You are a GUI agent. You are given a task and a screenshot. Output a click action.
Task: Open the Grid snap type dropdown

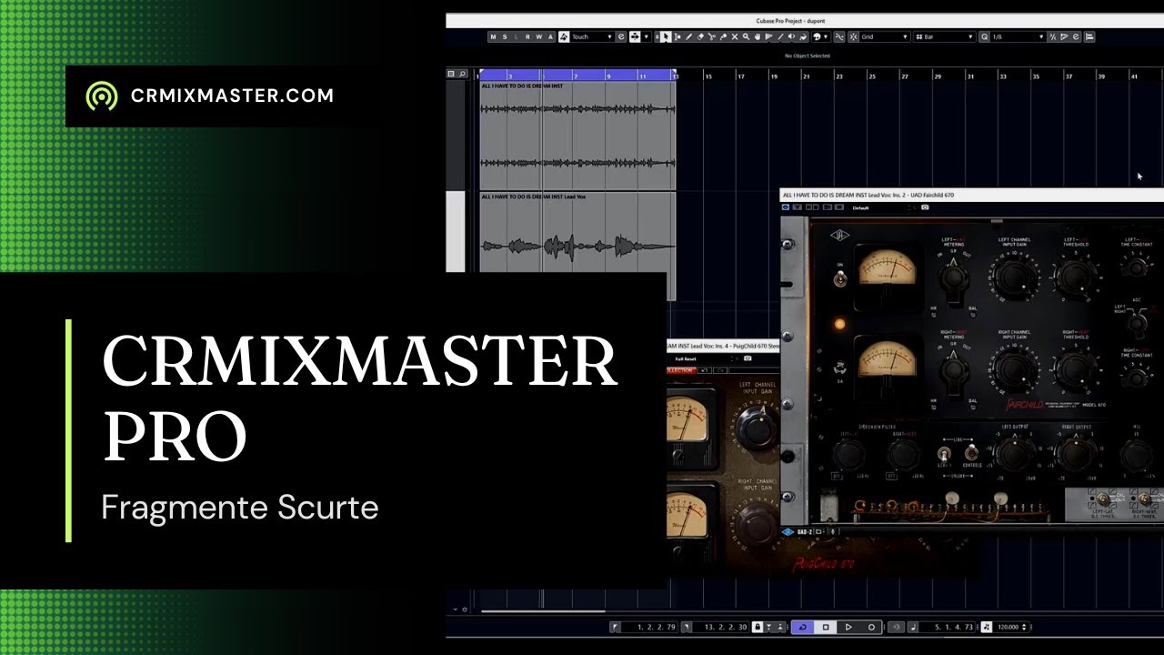point(884,36)
